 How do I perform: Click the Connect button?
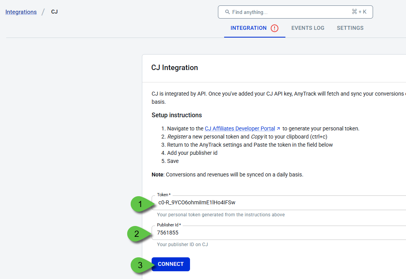pyautogui.click(x=171, y=264)
